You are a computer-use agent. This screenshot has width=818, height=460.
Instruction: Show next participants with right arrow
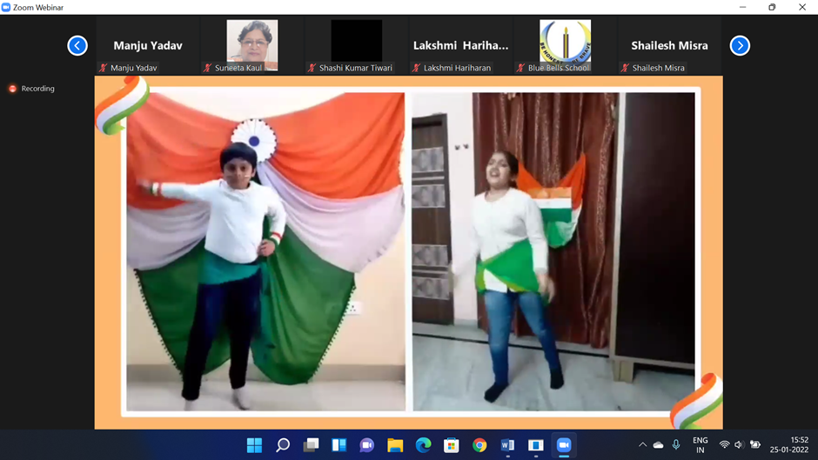[x=740, y=45]
